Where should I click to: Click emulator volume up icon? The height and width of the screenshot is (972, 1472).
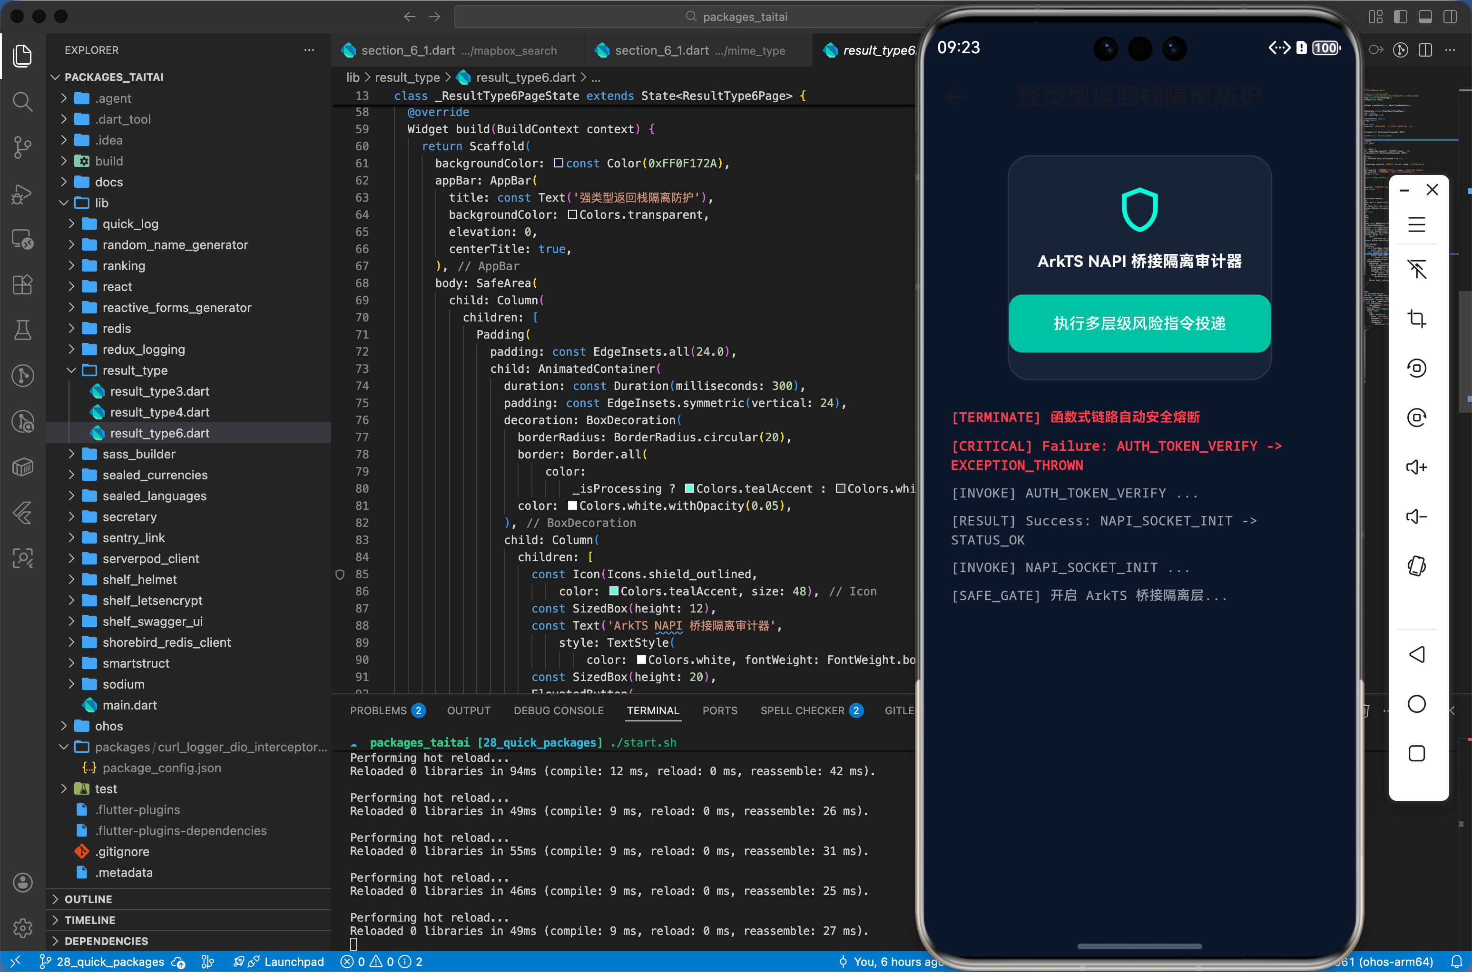(1416, 467)
